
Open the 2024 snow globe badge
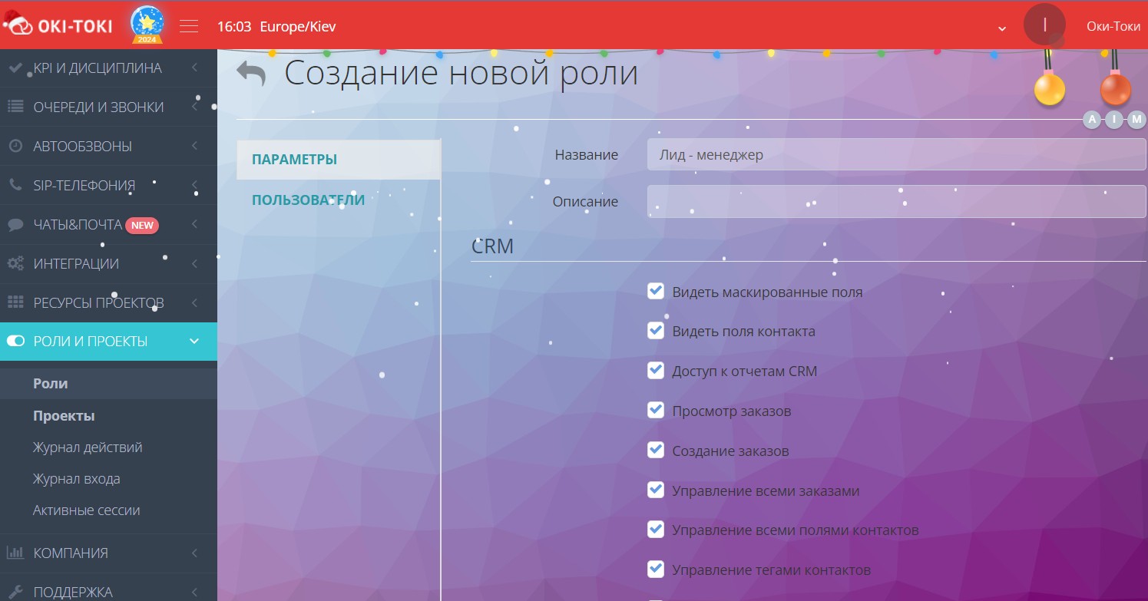[x=147, y=25]
